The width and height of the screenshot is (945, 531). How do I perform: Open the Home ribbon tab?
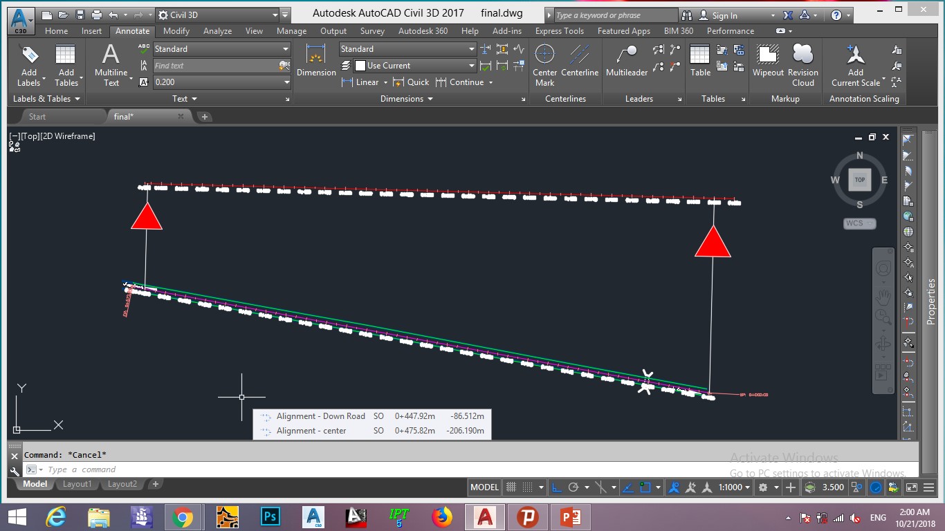[57, 31]
